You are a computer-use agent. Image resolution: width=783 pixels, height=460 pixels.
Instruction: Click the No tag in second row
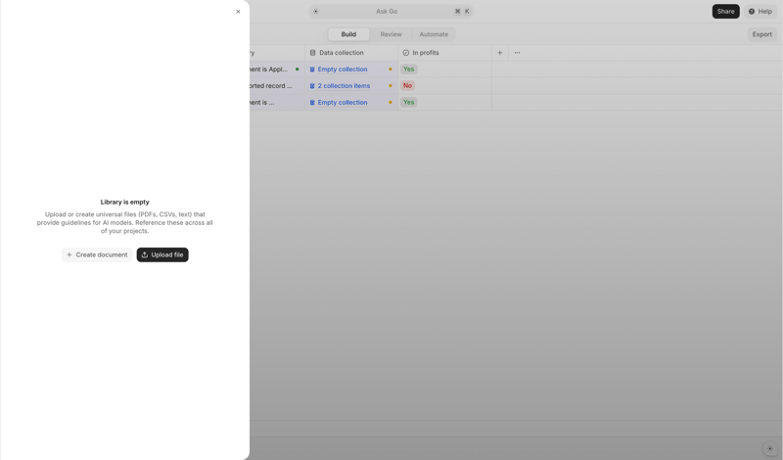(407, 86)
